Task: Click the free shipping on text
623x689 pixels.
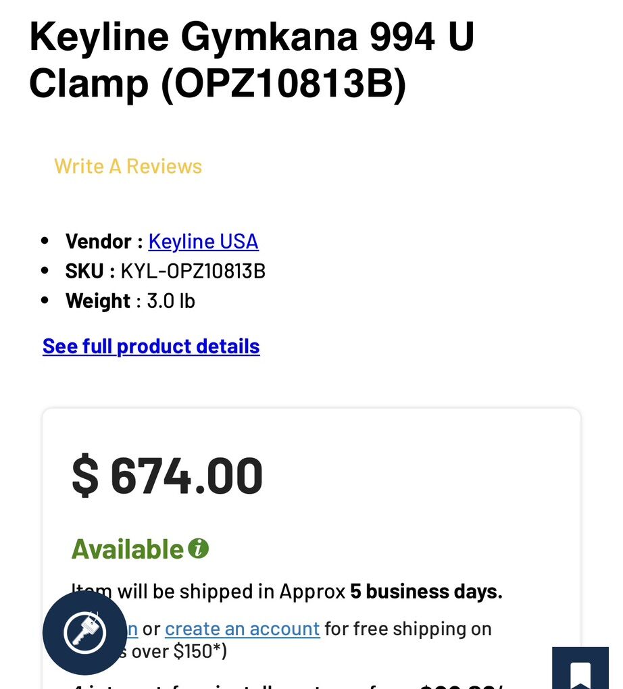Action: click(x=408, y=629)
